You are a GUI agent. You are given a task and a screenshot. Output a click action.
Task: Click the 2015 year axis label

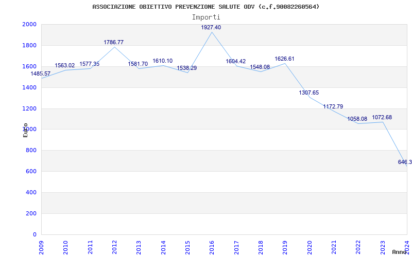(187, 248)
